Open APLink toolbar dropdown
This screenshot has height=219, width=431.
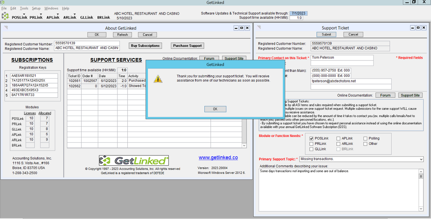click(x=53, y=17)
